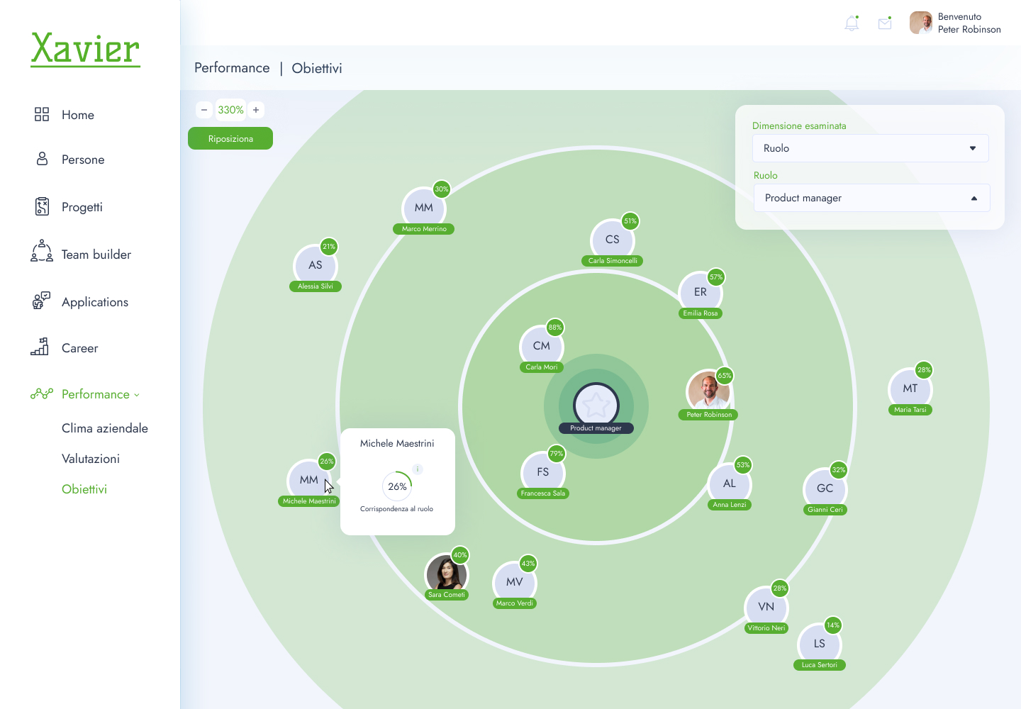Select Michele Maestrini MM avatar
Image resolution: width=1021 pixels, height=709 pixels.
pyautogui.click(x=309, y=480)
